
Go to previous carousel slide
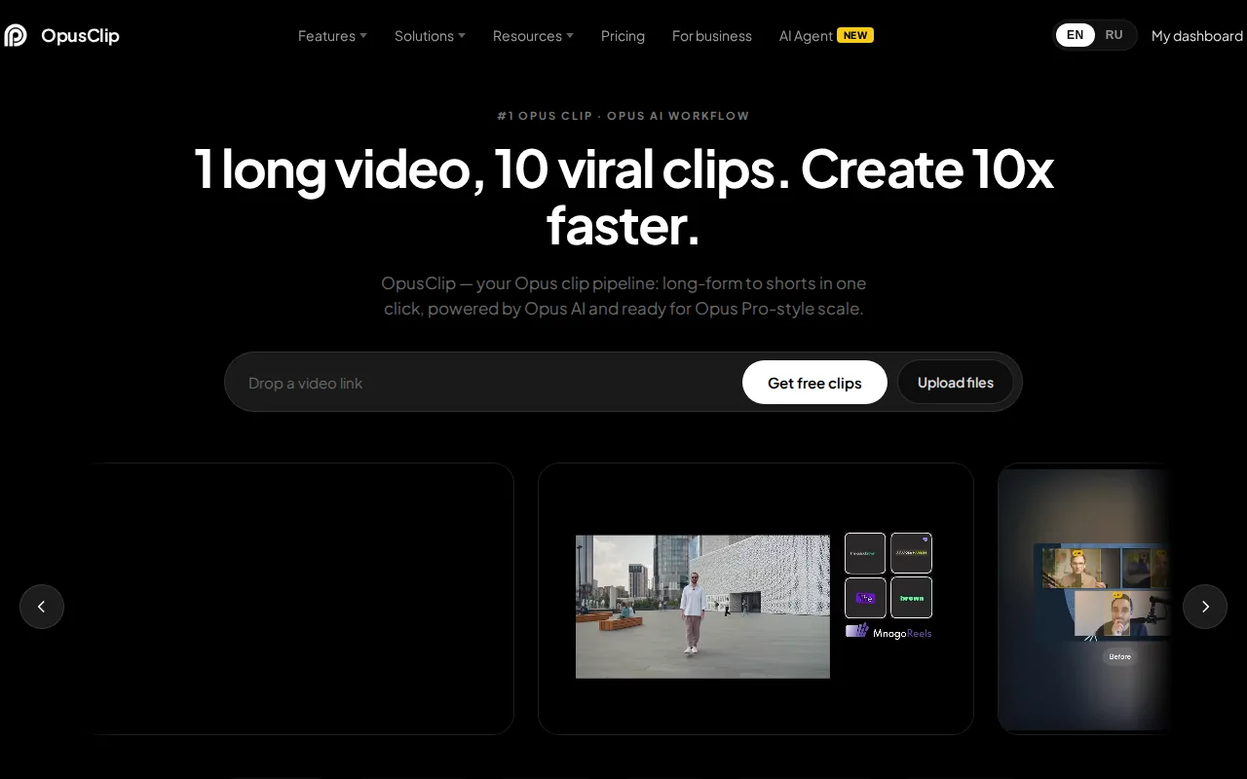coord(42,607)
